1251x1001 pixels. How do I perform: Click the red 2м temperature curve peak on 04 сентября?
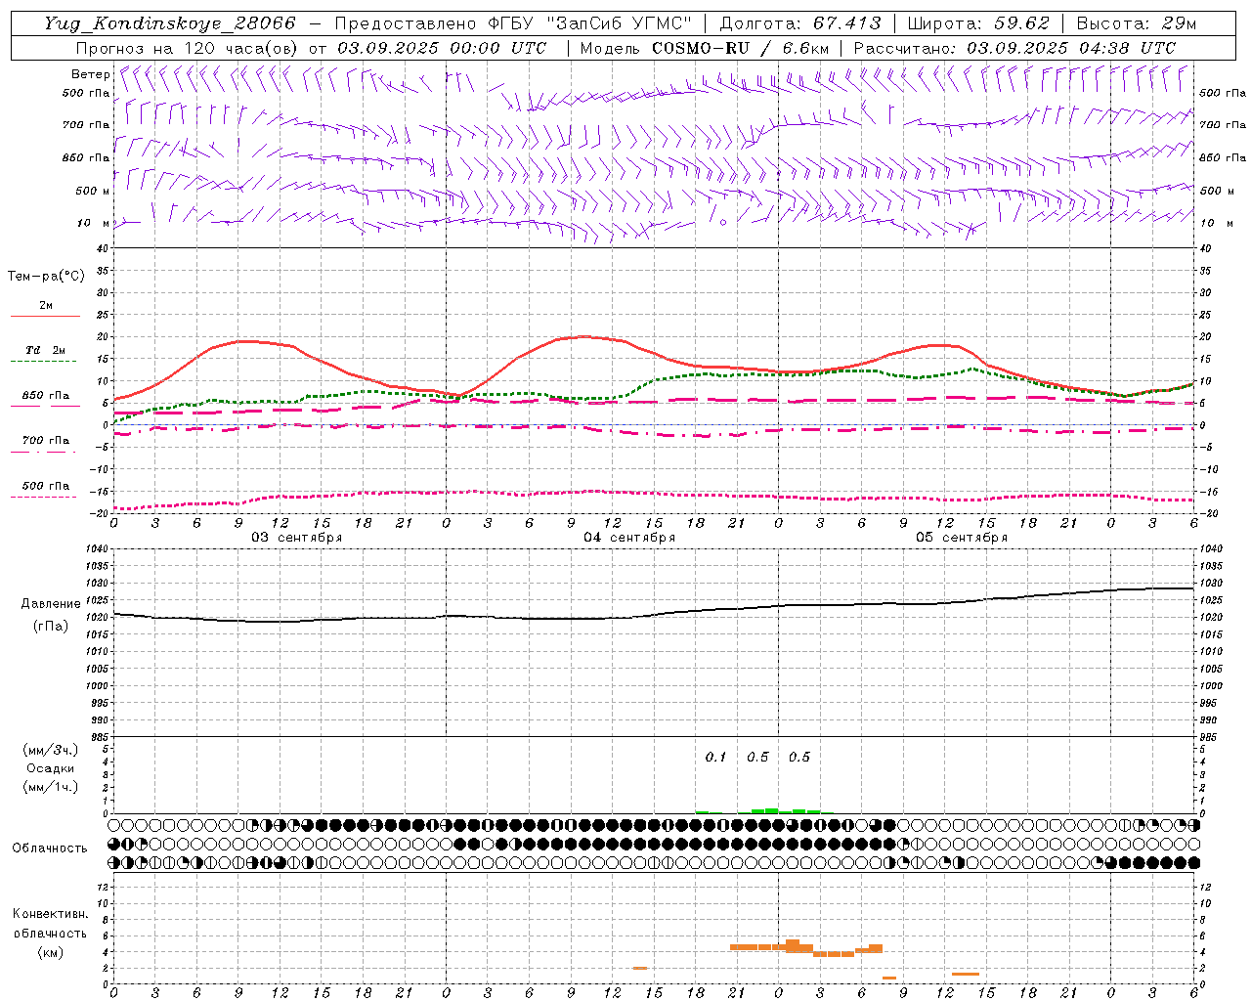pos(583,336)
